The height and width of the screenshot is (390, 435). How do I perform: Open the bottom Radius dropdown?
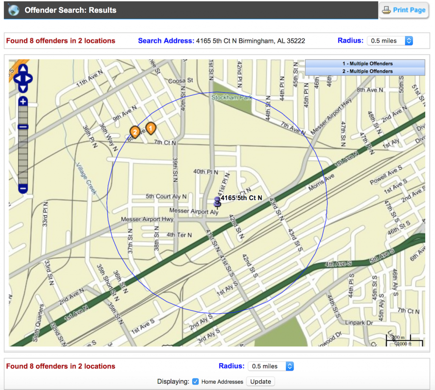271,366
